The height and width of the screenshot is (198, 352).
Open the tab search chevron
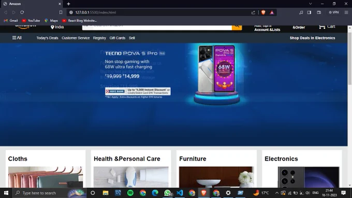pos(310,4)
